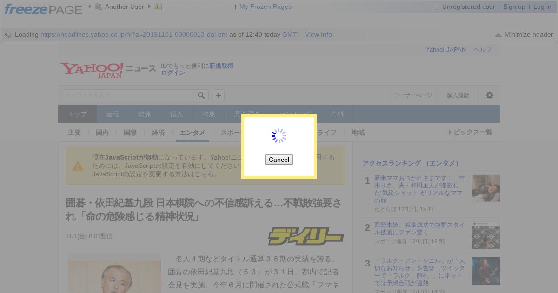Click the article headline 囲碁・依田紀基九段
The height and width of the screenshot is (293, 558).
(204, 210)
